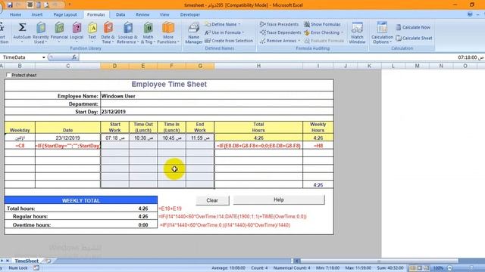The image size is (485, 272).
Task: Toggle Show Formulas
Action: [322, 24]
